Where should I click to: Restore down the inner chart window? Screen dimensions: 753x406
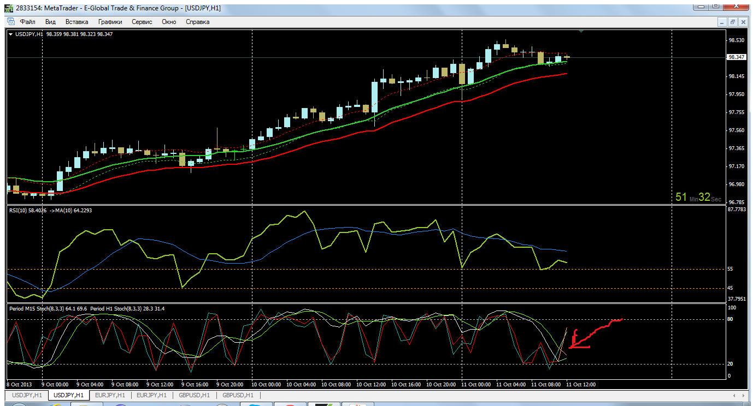[x=733, y=22]
